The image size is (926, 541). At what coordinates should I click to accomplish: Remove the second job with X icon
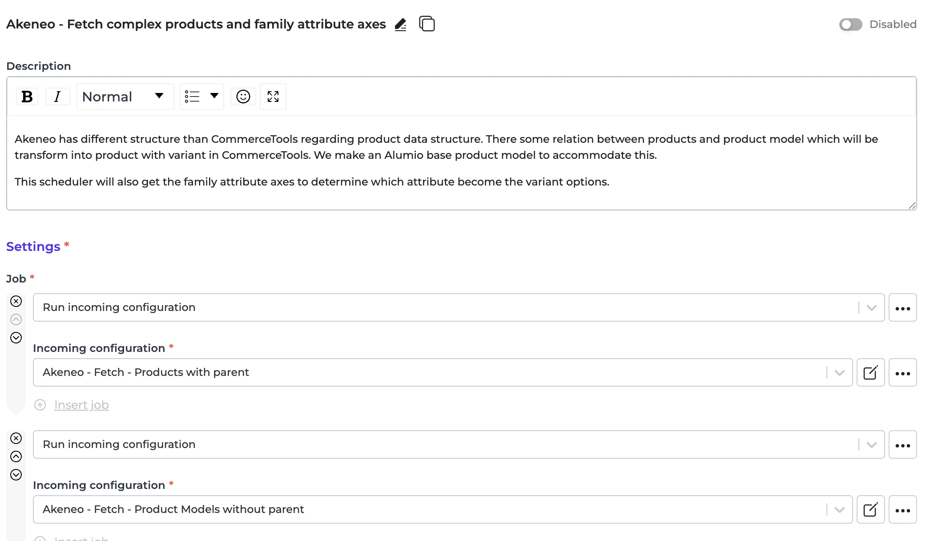[x=16, y=439]
